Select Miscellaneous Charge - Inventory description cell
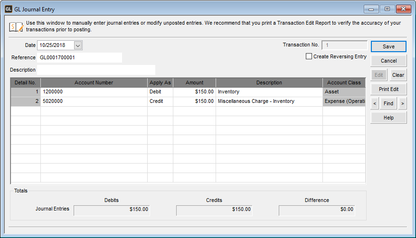The image size is (416, 238). coord(269,101)
